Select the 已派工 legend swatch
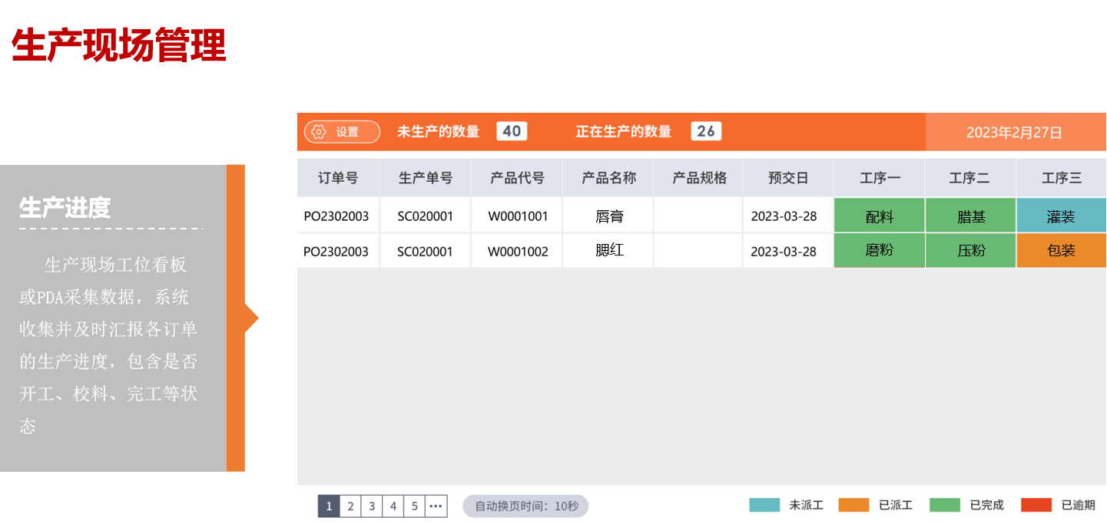This screenshot has height=524, width=1107. tap(855, 505)
